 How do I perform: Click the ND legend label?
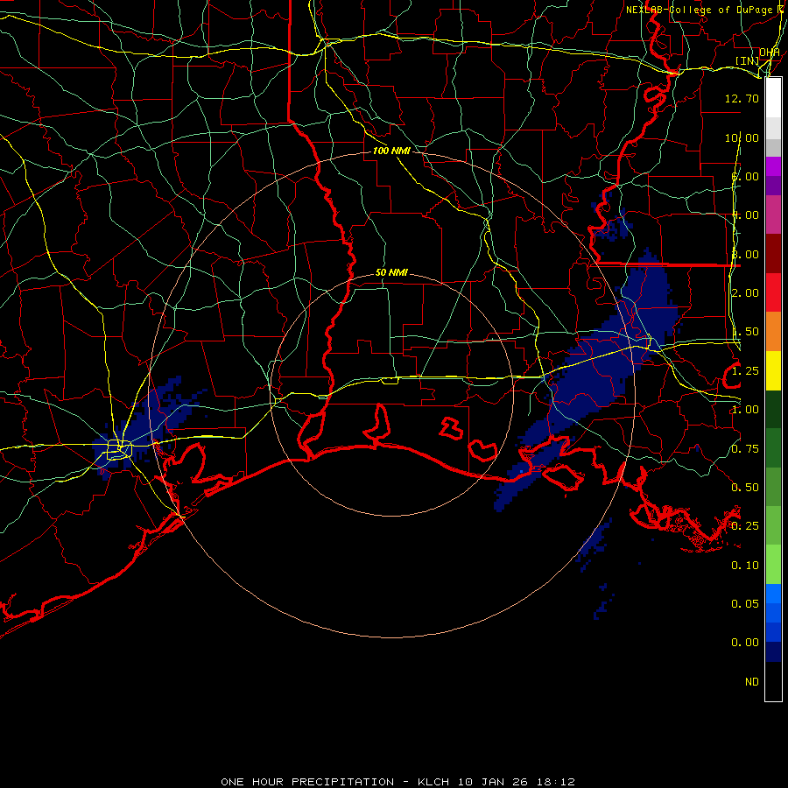(x=752, y=682)
